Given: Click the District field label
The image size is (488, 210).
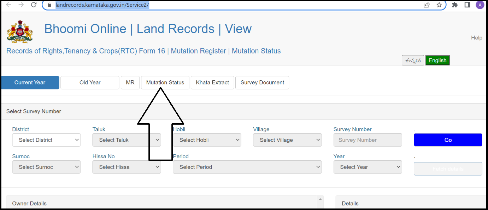Looking at the screenshot, I should pyautogui.click(x=20, y=129).
